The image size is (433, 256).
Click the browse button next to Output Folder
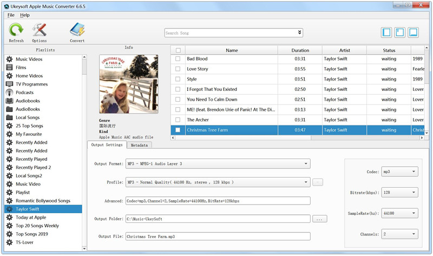point(319,219)
